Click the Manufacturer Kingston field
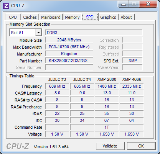Screen dimensions: 160x154 tap(69, 54)
